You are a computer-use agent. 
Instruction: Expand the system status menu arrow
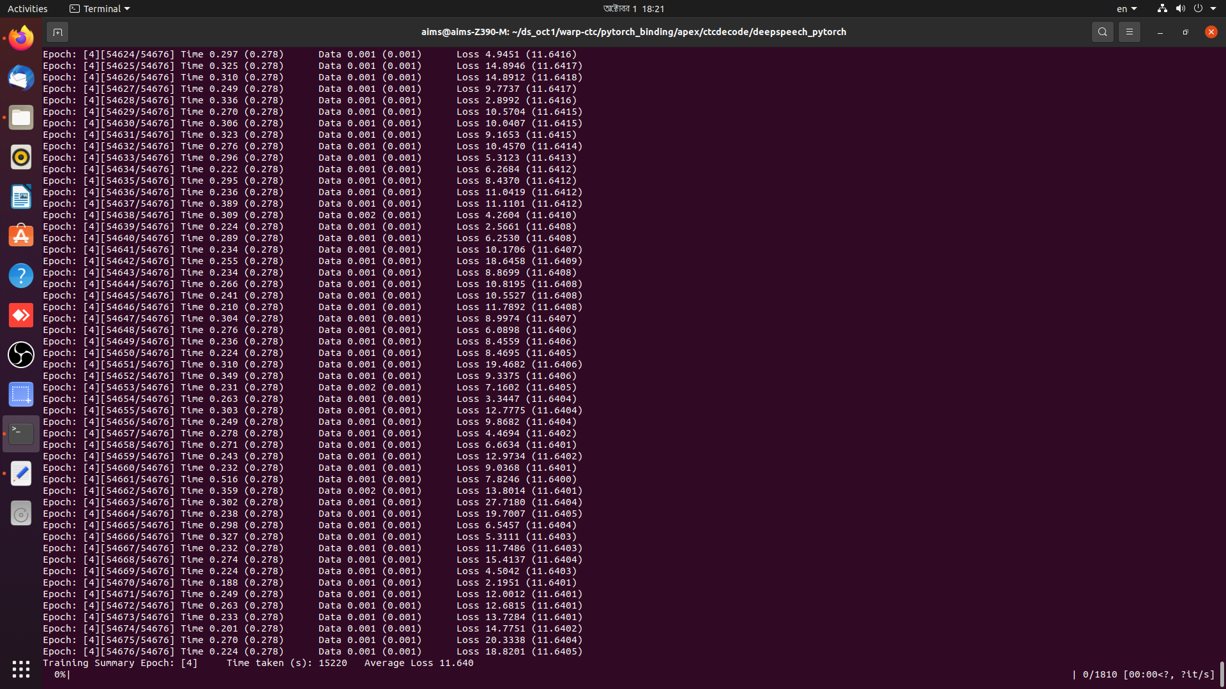coord(1213,9)
